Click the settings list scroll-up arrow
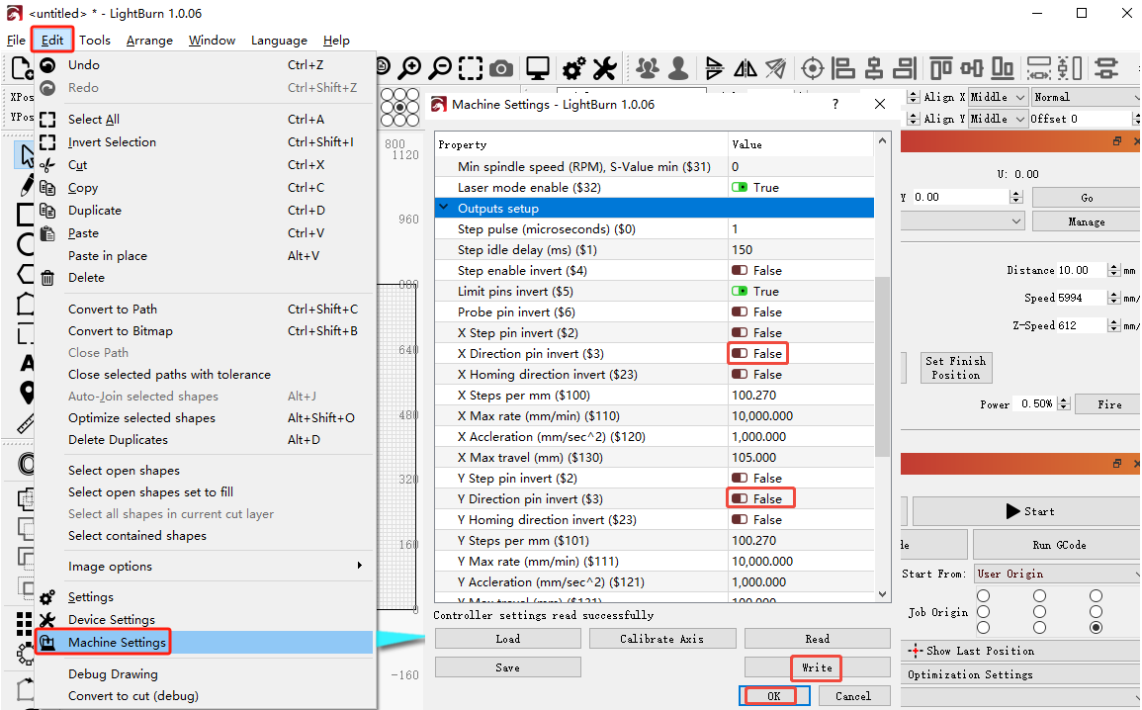Viewport: 1142px width, 710px height. (x=882, y=140)
